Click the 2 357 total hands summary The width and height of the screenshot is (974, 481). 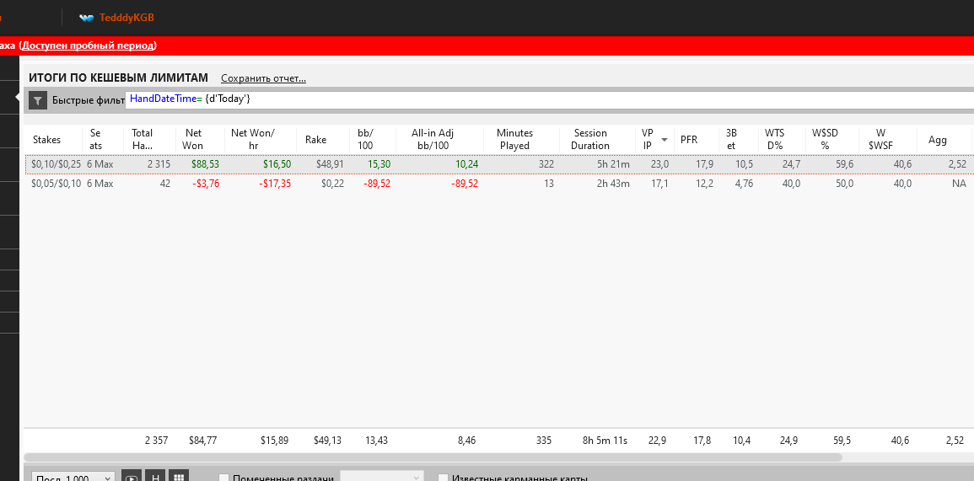157,441
